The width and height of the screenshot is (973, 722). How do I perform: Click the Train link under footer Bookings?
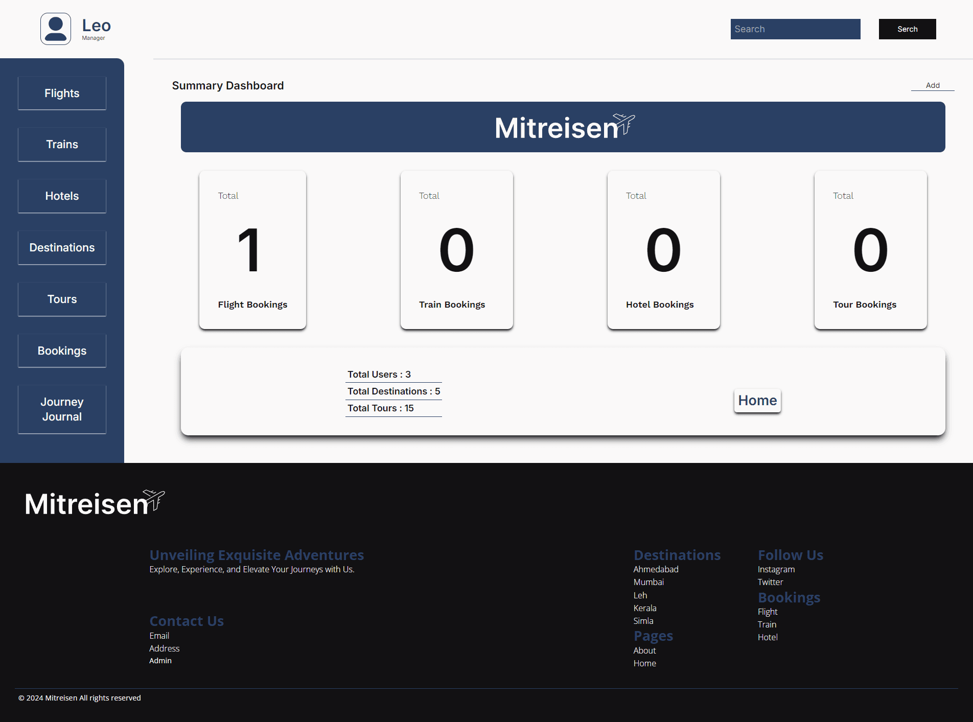(767, 624)
